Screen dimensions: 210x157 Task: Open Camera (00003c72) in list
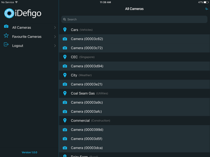click(x=134, y=48)
